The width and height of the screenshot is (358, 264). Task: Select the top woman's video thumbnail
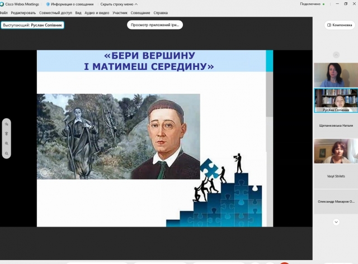click(x=336, y=75)
